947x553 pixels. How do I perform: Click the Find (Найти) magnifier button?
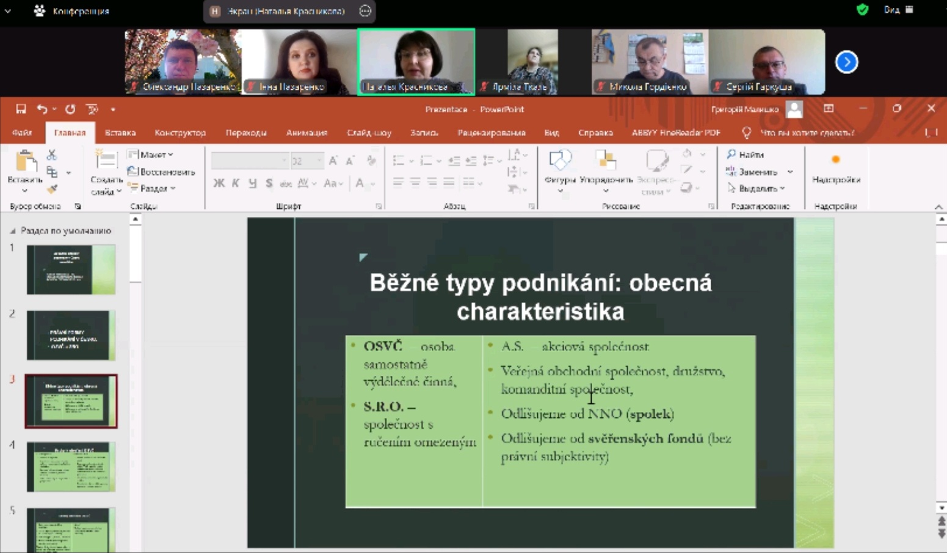click(746, 155)
